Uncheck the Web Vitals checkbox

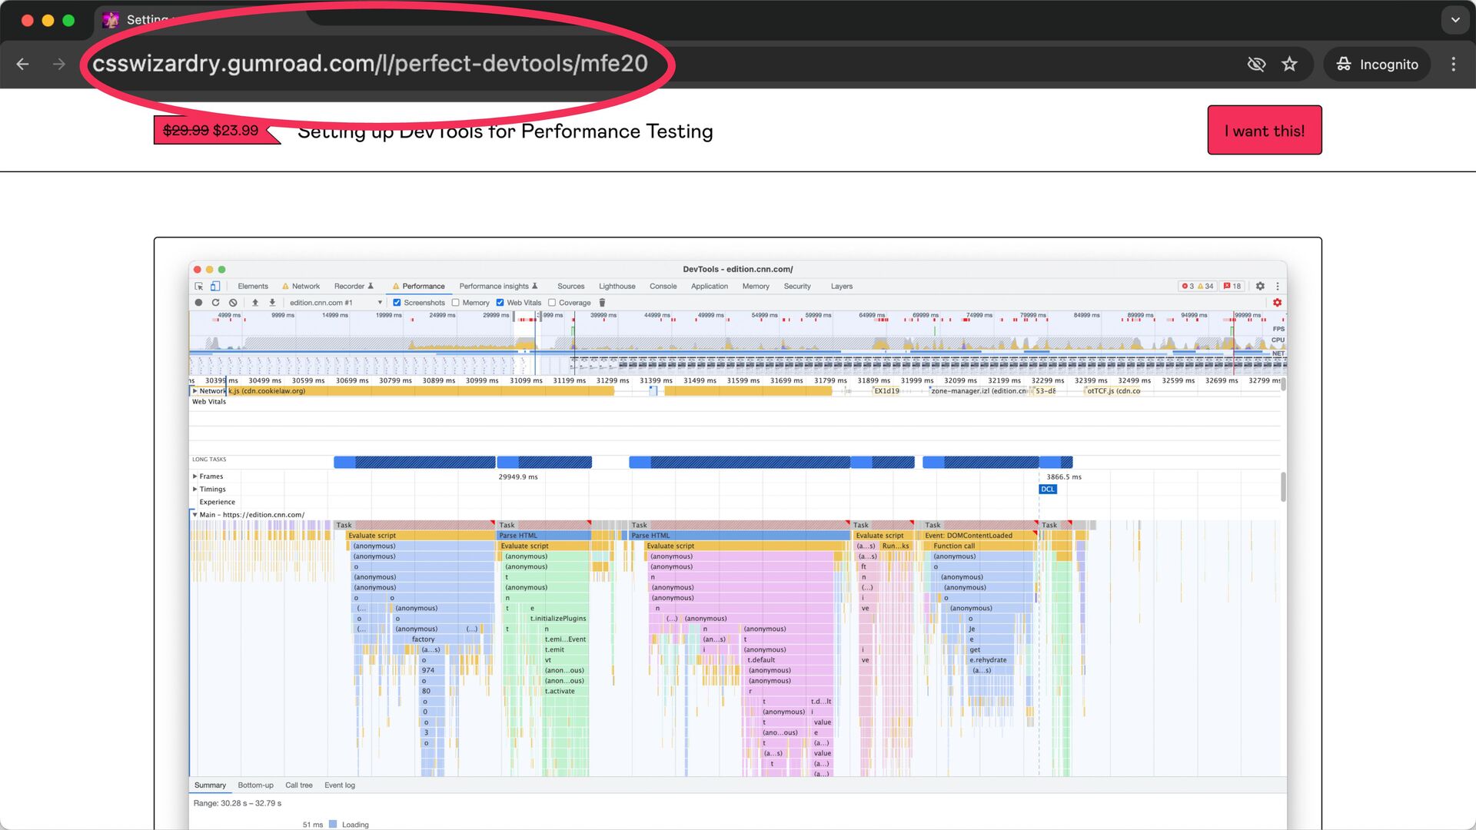coord(500,303)
